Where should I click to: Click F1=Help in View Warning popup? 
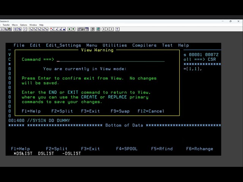tap(31, 111)
